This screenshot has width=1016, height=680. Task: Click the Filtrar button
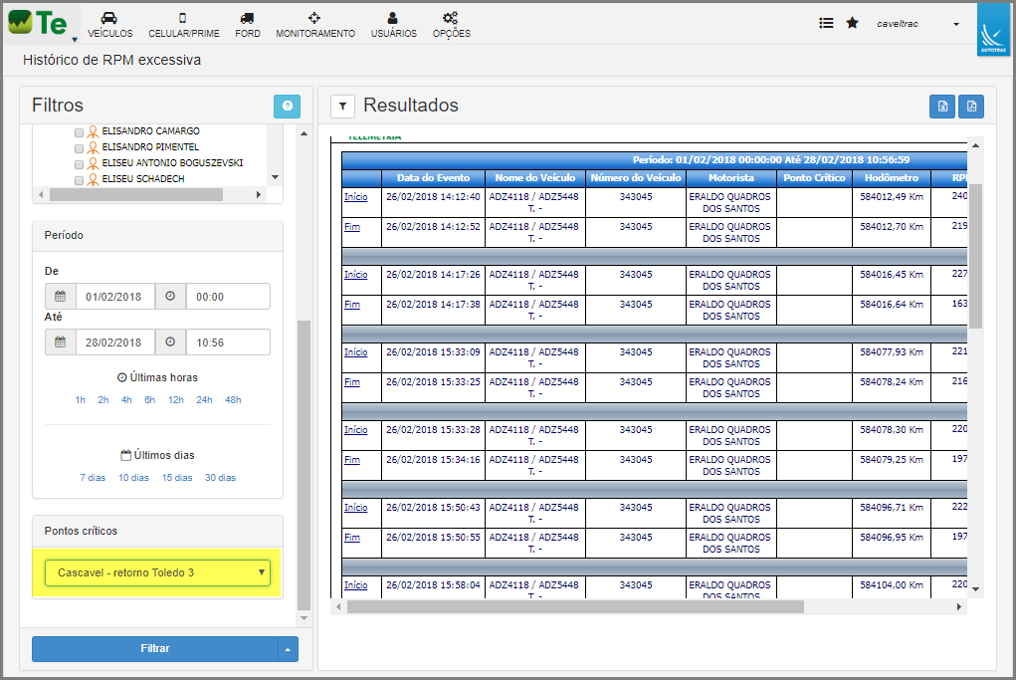[x=155, y=649]
